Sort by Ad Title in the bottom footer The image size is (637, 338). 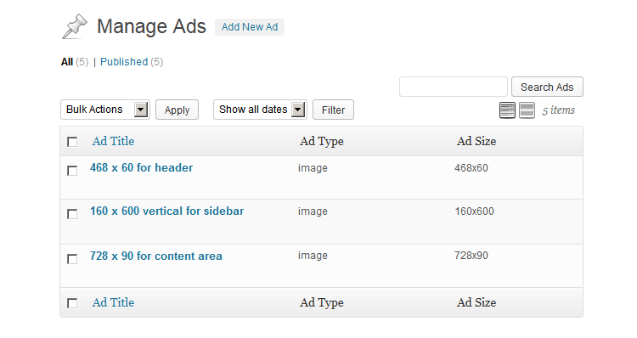coord(113,302)
